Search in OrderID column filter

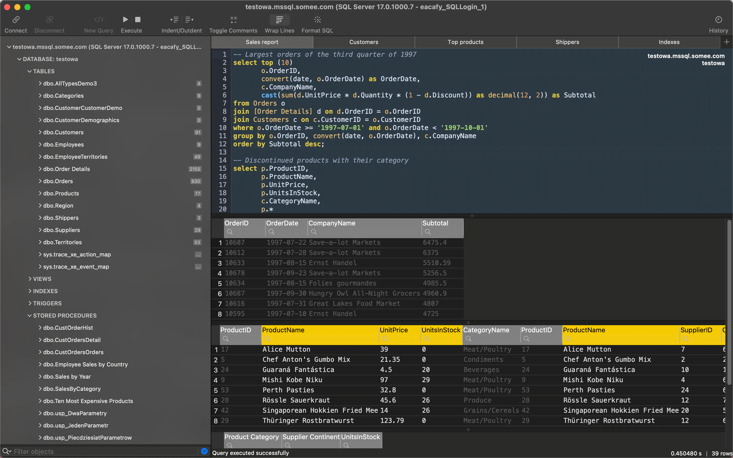[230, 232]
